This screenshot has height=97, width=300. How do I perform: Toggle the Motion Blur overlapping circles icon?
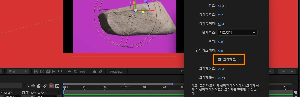click(45, 86)
